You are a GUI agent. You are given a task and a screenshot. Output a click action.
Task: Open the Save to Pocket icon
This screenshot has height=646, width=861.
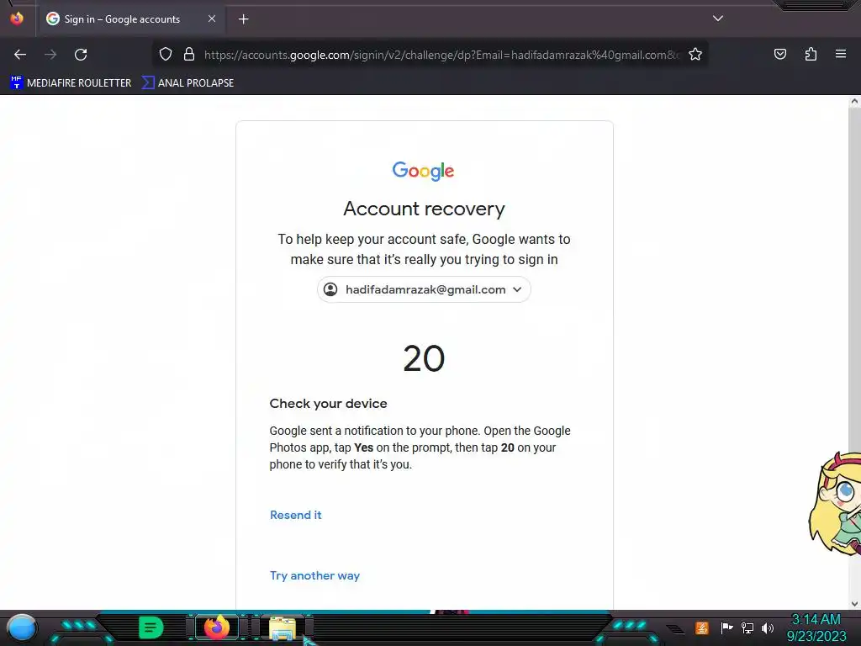pos(779,54)
